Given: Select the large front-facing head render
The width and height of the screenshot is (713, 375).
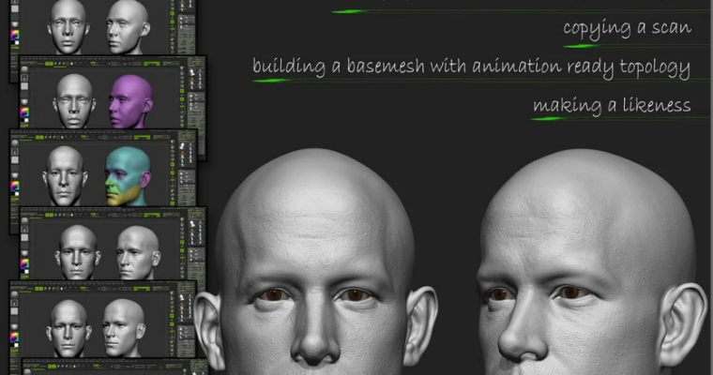Looking at the screenshot, I should tap(316, 262).
